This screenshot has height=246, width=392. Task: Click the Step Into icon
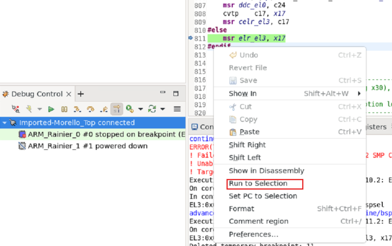tap(77, 109)
